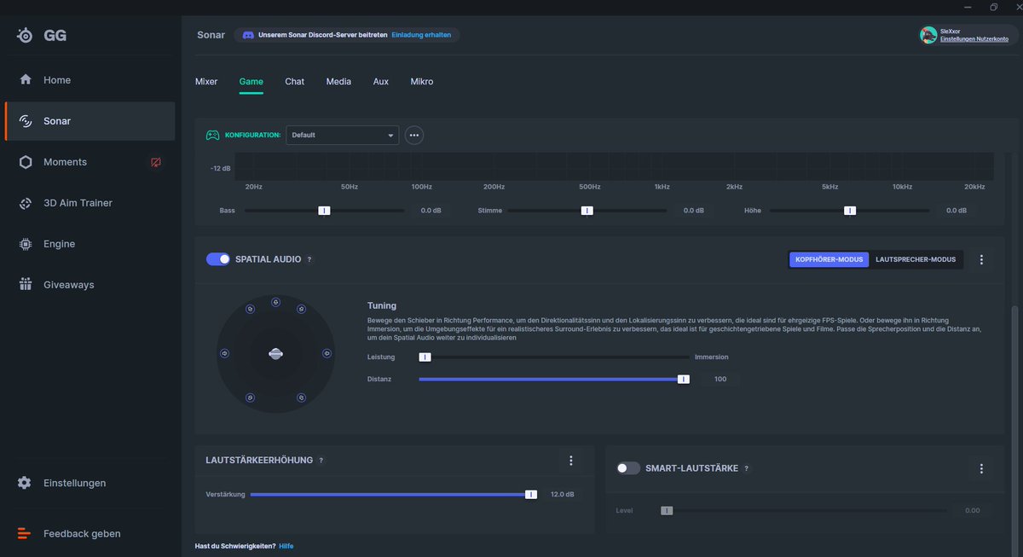Go to the Engine section
Viewport: 1023px width, 557px height.
pos(90,244)
